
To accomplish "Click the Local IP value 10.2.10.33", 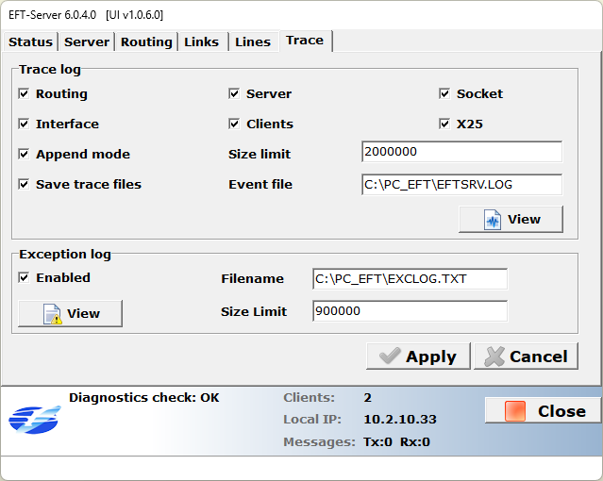I will [x=400, y=419].
